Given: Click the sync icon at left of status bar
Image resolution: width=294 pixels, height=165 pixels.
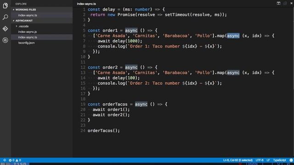Looking at the screenshot, I should (5, 160).
